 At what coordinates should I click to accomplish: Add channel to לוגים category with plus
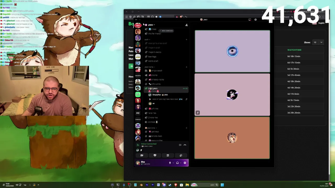(x=187, y=40)
